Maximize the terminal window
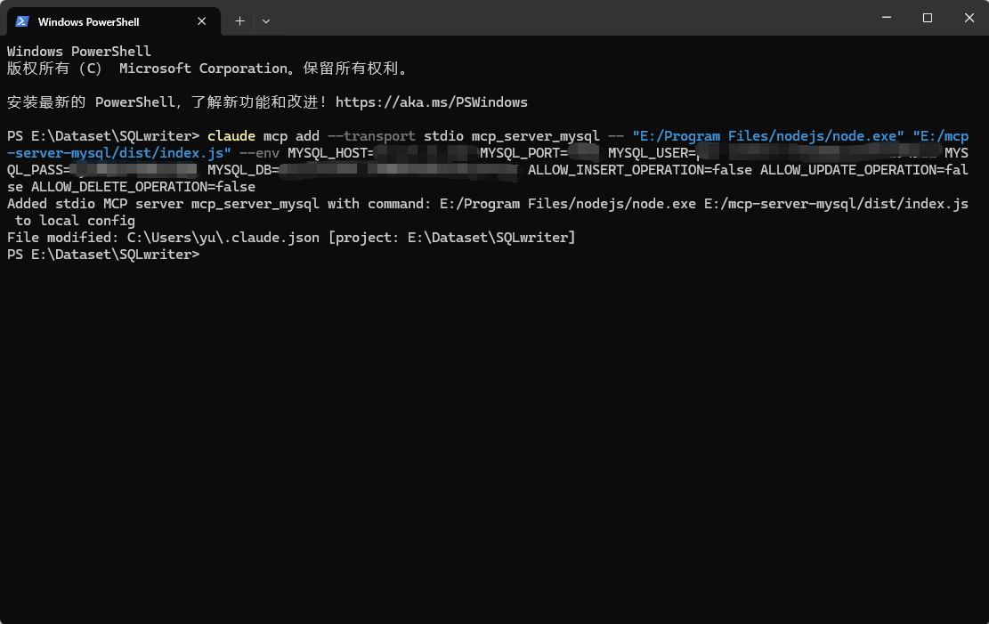This screenshot has height=624, width=989. point(927,18)
